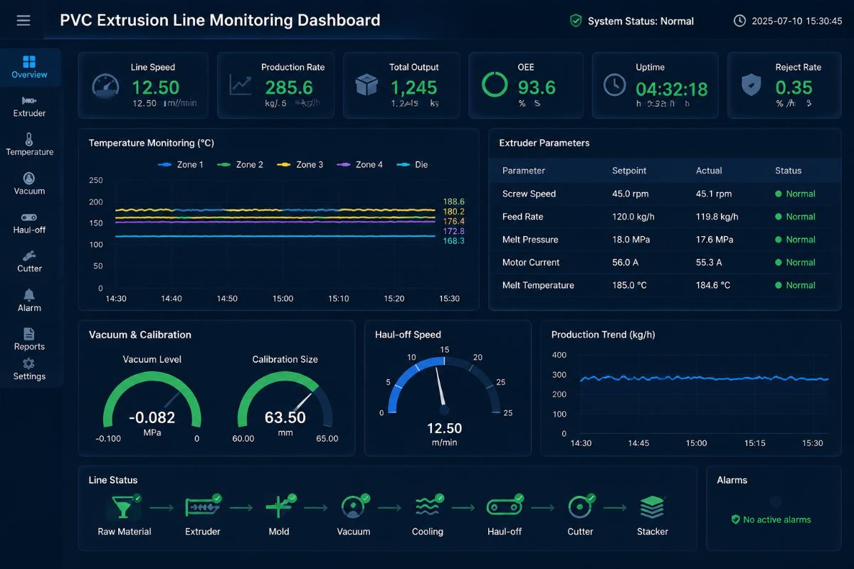Click the 185.0 °C setpoint value

coord(630,284)
